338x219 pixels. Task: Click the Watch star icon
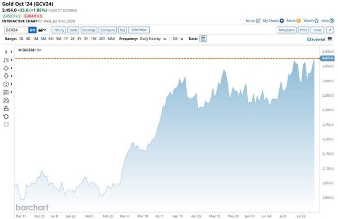point(316,21)
